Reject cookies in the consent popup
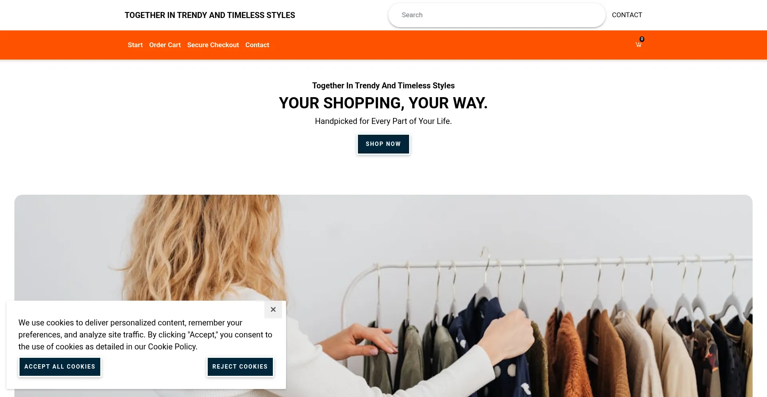 click(x=240, y=367)
